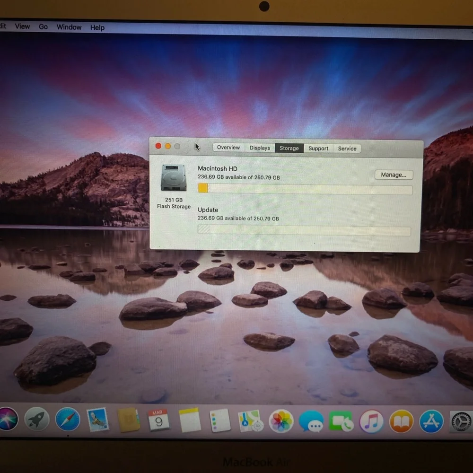Click the 251 GB Flash Storage label
The height and width of the screenshot is (473, 473).
point(174,203)
